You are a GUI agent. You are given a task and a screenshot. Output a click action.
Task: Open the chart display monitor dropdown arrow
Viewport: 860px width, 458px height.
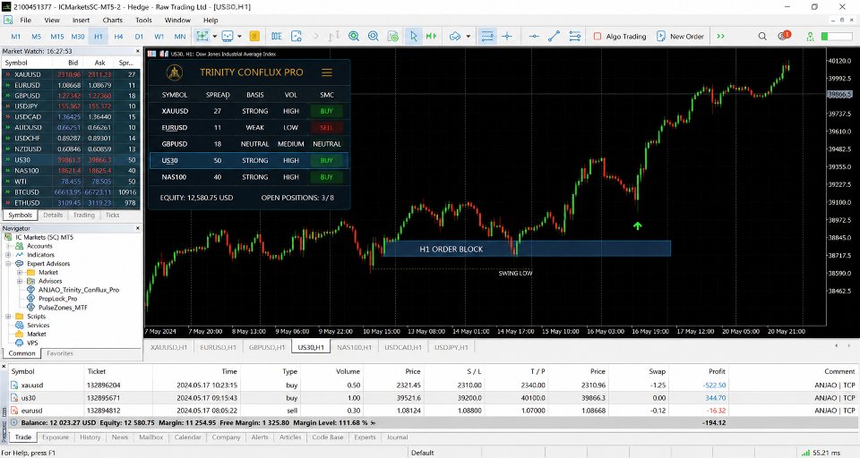pyautogui.click(x=240, y=36)
